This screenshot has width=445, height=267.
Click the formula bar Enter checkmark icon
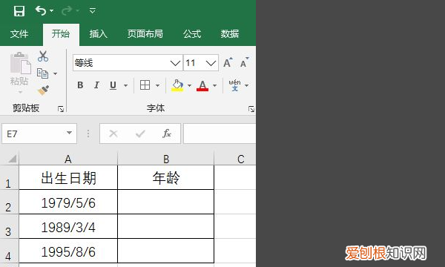140,133
